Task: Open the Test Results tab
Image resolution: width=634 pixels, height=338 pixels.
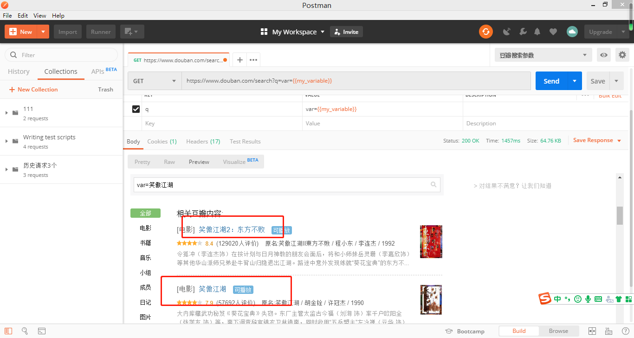Action: tap(245, 142)
